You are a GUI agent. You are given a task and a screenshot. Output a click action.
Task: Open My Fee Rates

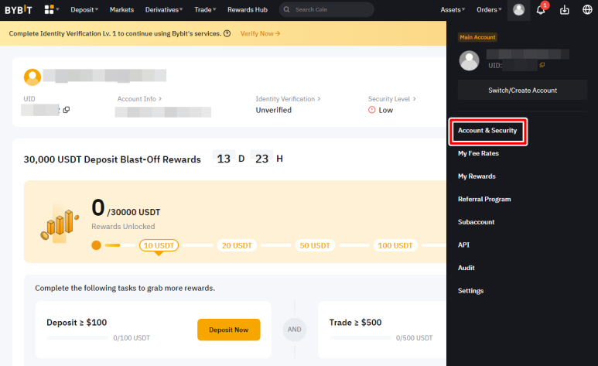478,153
